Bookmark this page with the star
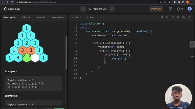Viewport: 195px width, 109px height. 169,2
